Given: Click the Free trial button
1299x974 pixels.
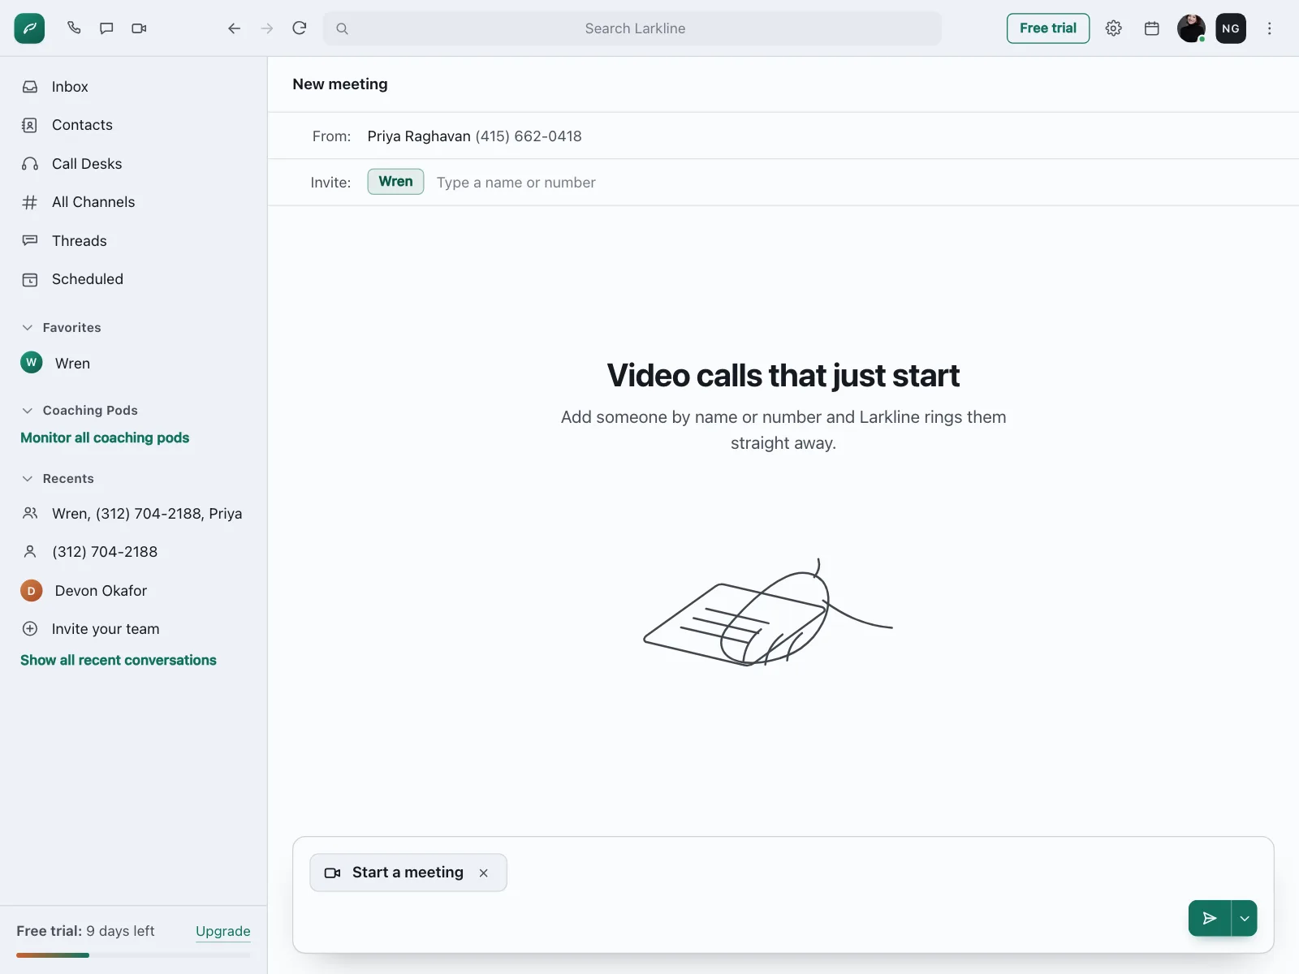Looking at the screenshot, I should pyautogui.click(x=1048, y=28).
